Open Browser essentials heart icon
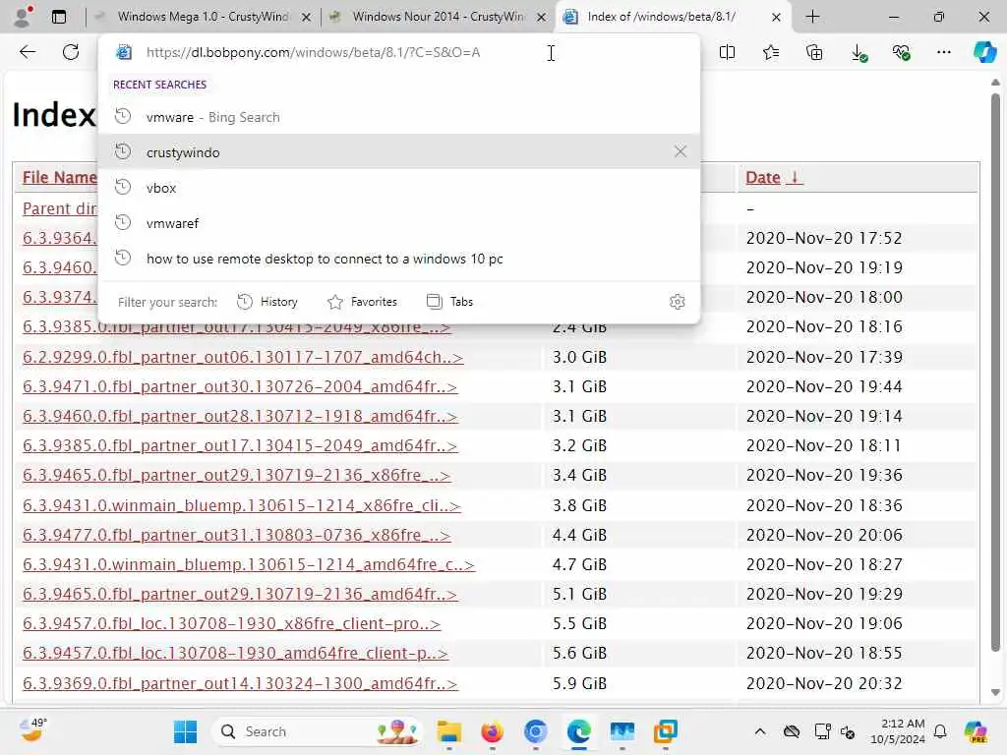The width and height of the screenshot is (1007, 755). click(901, 52)
